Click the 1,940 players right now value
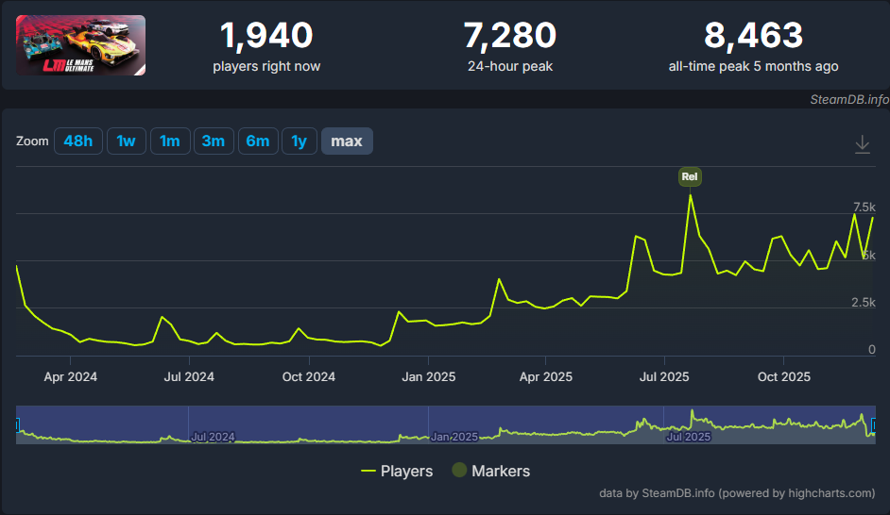Image resolution: width=890 pixels, height=515 pixels. [x=265, y=37]
